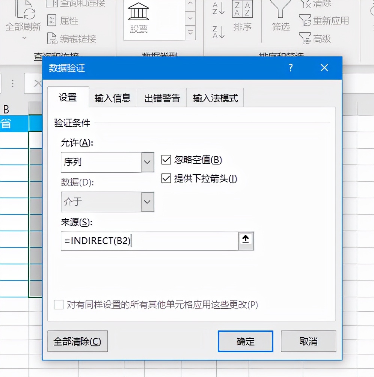Image resolution: width=374 pixels, height=377 pixels.
Task: Check apply changes to all same-setting cells
Action: coord(59,305)
